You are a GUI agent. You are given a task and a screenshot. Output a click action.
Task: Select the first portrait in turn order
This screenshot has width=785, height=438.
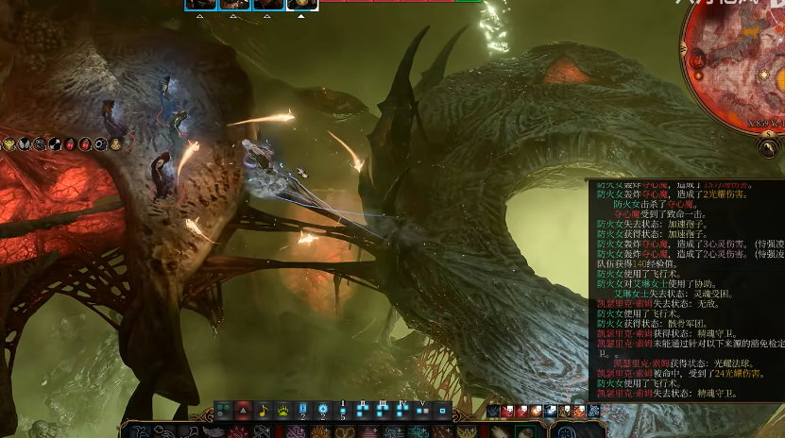coord(202,5)
